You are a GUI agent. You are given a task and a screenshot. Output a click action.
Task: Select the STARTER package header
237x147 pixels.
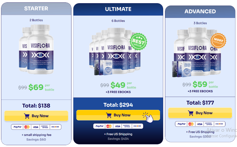(36, 8)
